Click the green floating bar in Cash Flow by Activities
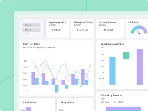This screenshot has height=111, width=148. [x=126, y=55]
